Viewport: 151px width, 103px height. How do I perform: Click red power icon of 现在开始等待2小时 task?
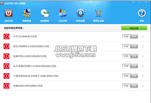[7, 46]
